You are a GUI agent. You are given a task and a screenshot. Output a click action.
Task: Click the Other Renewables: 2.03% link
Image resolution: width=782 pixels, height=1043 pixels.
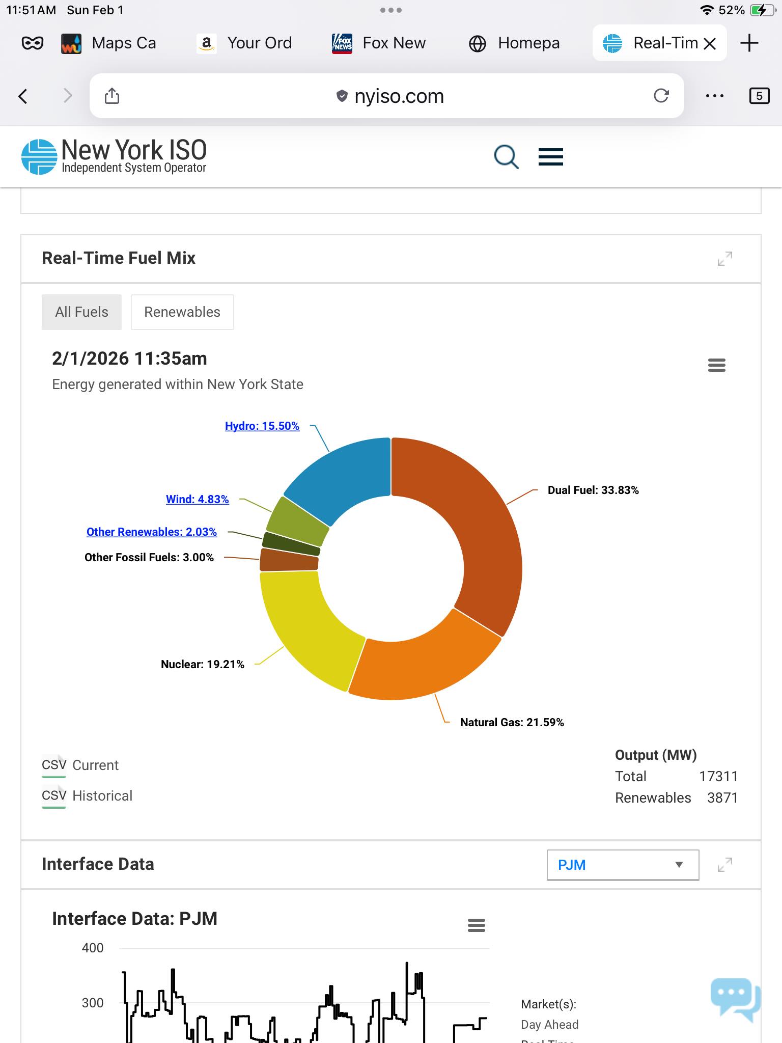152,532
